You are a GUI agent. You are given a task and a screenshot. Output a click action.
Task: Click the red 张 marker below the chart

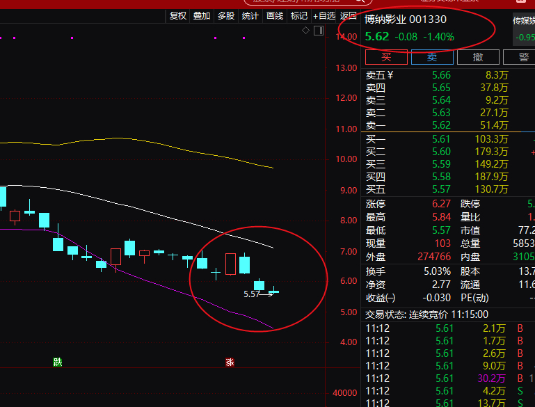click(x=230, y=362)
